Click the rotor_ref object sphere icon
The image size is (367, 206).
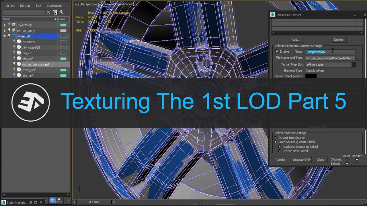pos(19,70)
